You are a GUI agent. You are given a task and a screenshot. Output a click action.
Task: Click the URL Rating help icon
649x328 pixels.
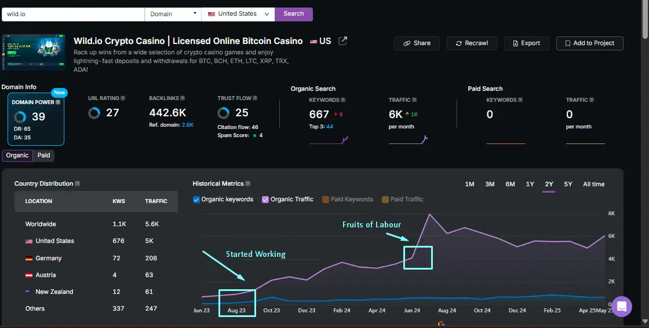pos(123,98)
